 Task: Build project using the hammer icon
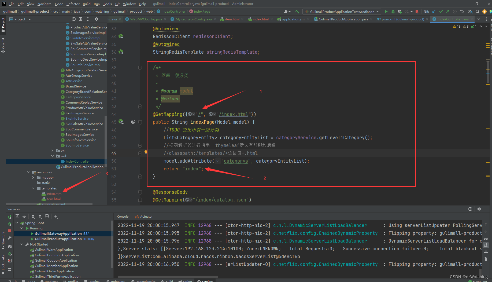click(297, 12)
